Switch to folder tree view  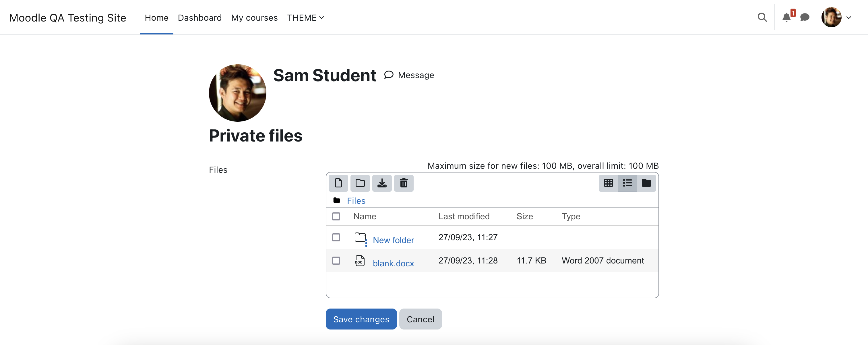646,183
